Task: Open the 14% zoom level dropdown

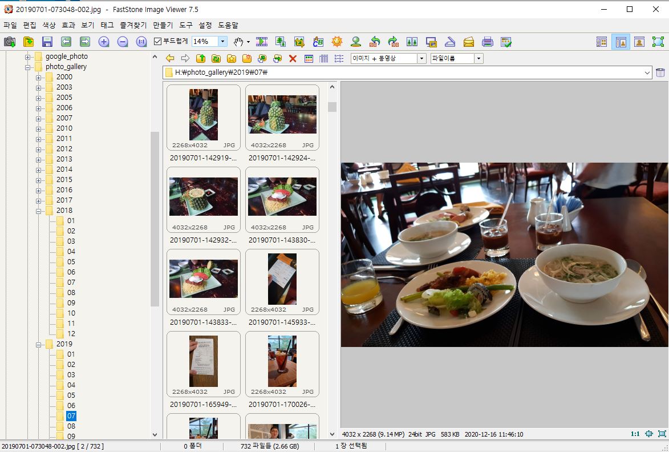Action: 222,42
